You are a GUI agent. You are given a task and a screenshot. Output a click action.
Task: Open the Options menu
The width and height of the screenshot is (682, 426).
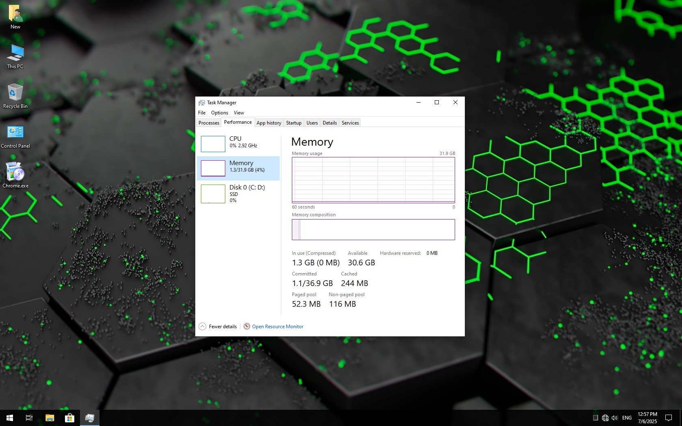tap(220, 113)
